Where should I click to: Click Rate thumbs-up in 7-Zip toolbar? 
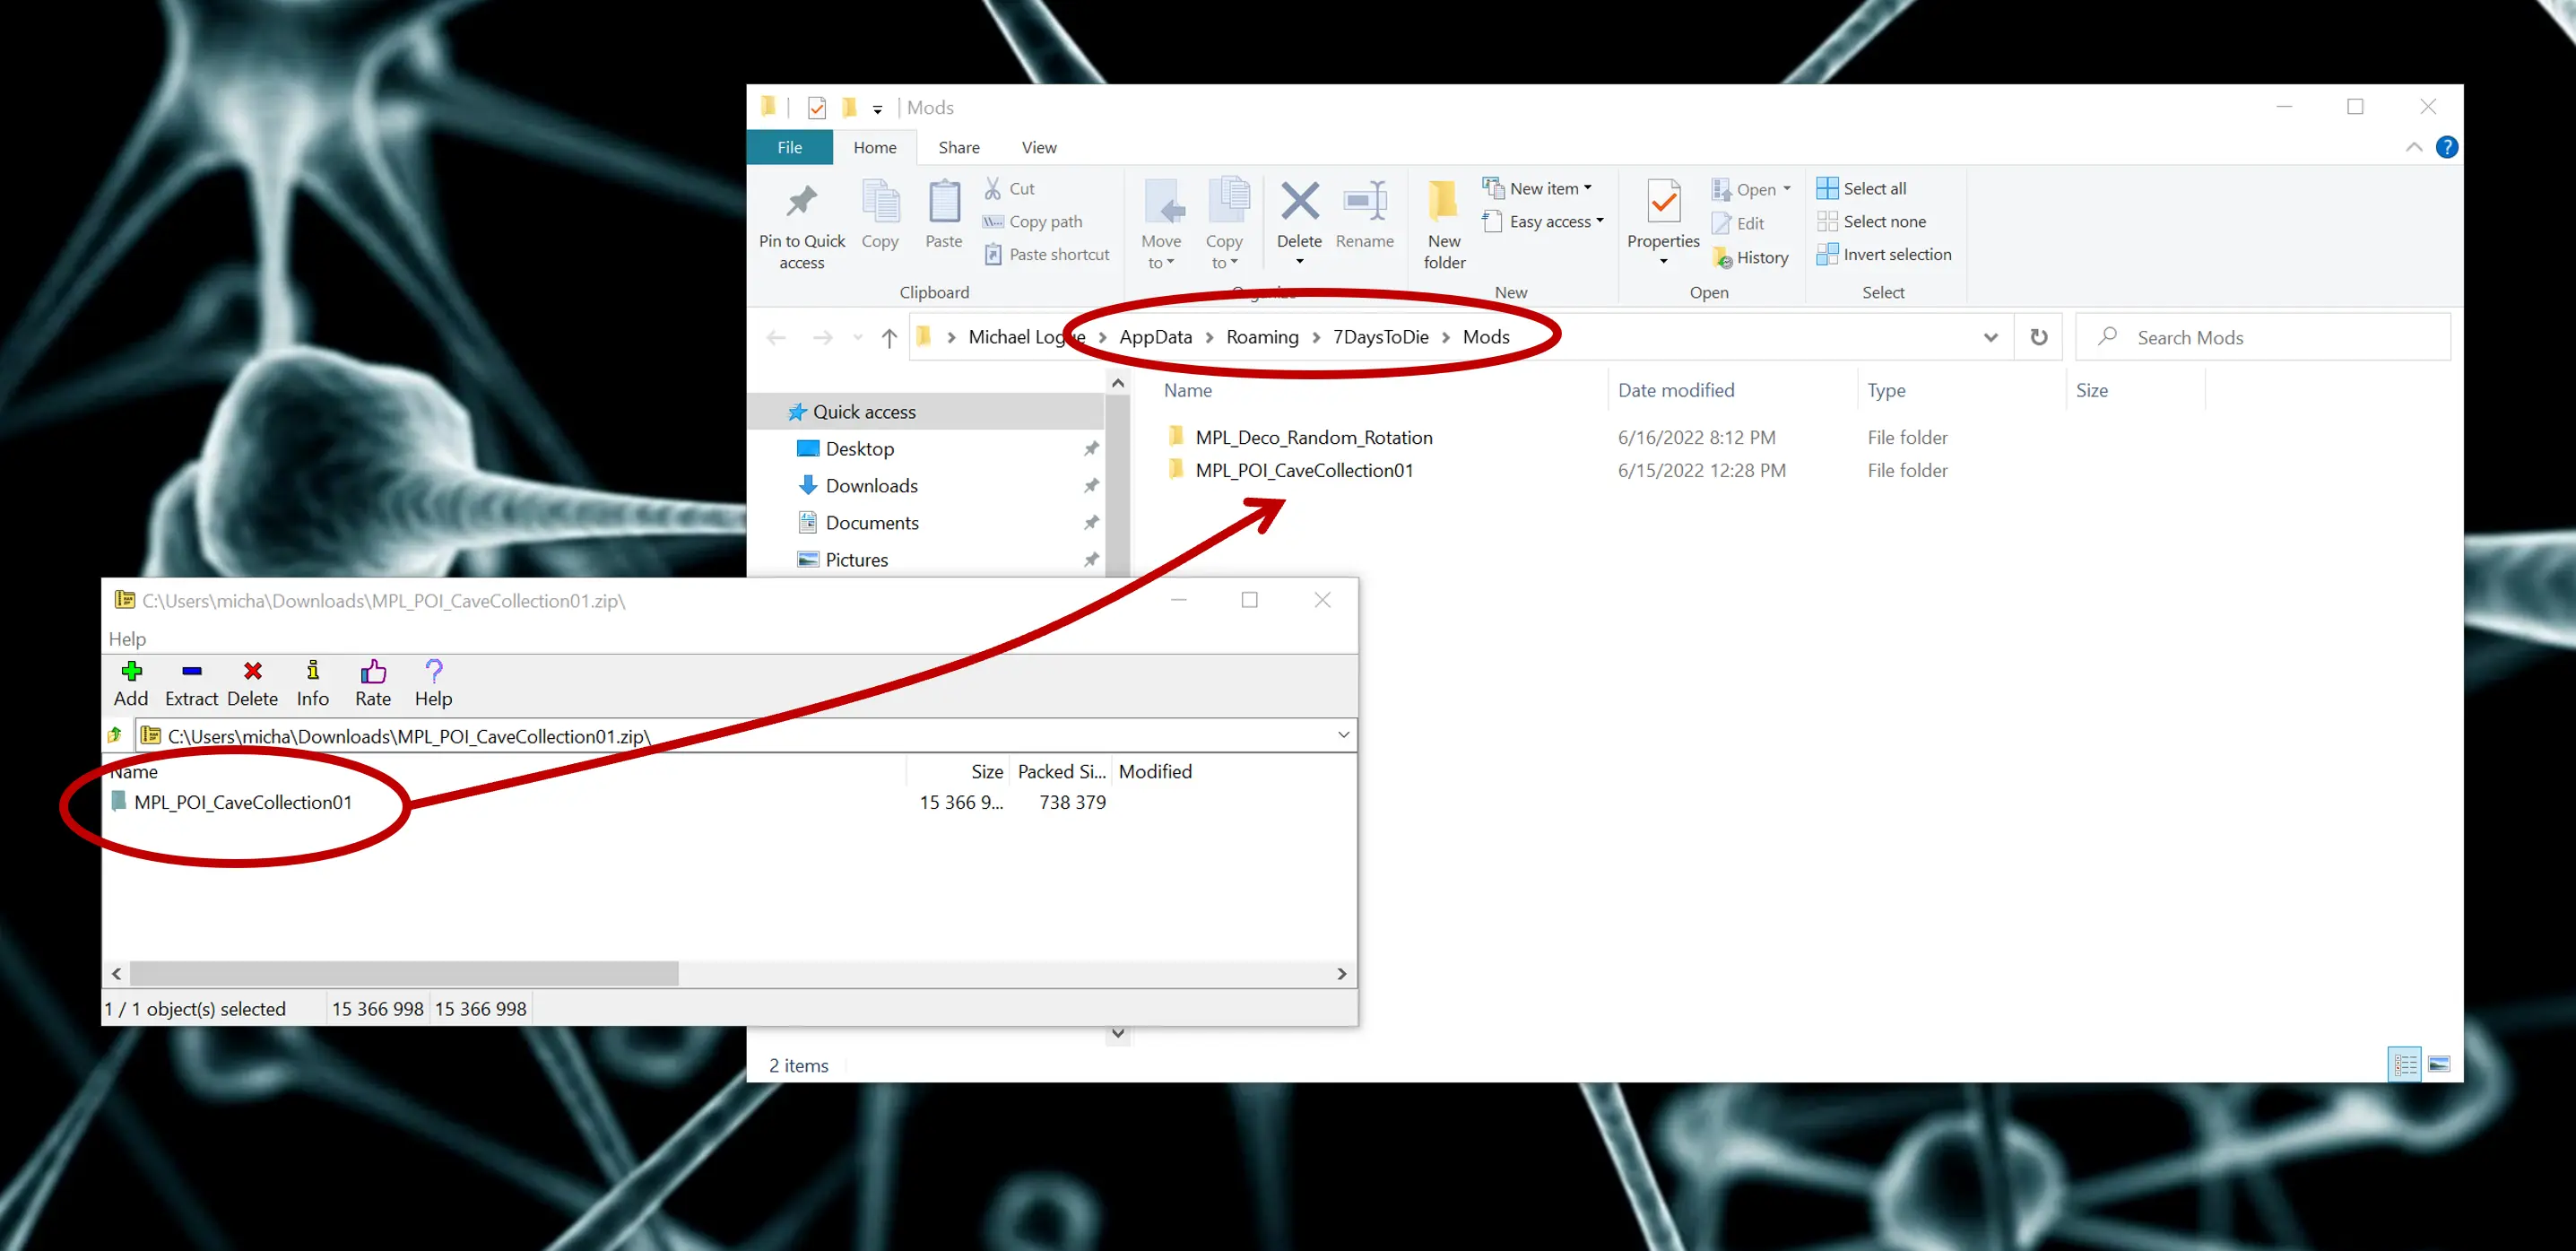point(373,683)
